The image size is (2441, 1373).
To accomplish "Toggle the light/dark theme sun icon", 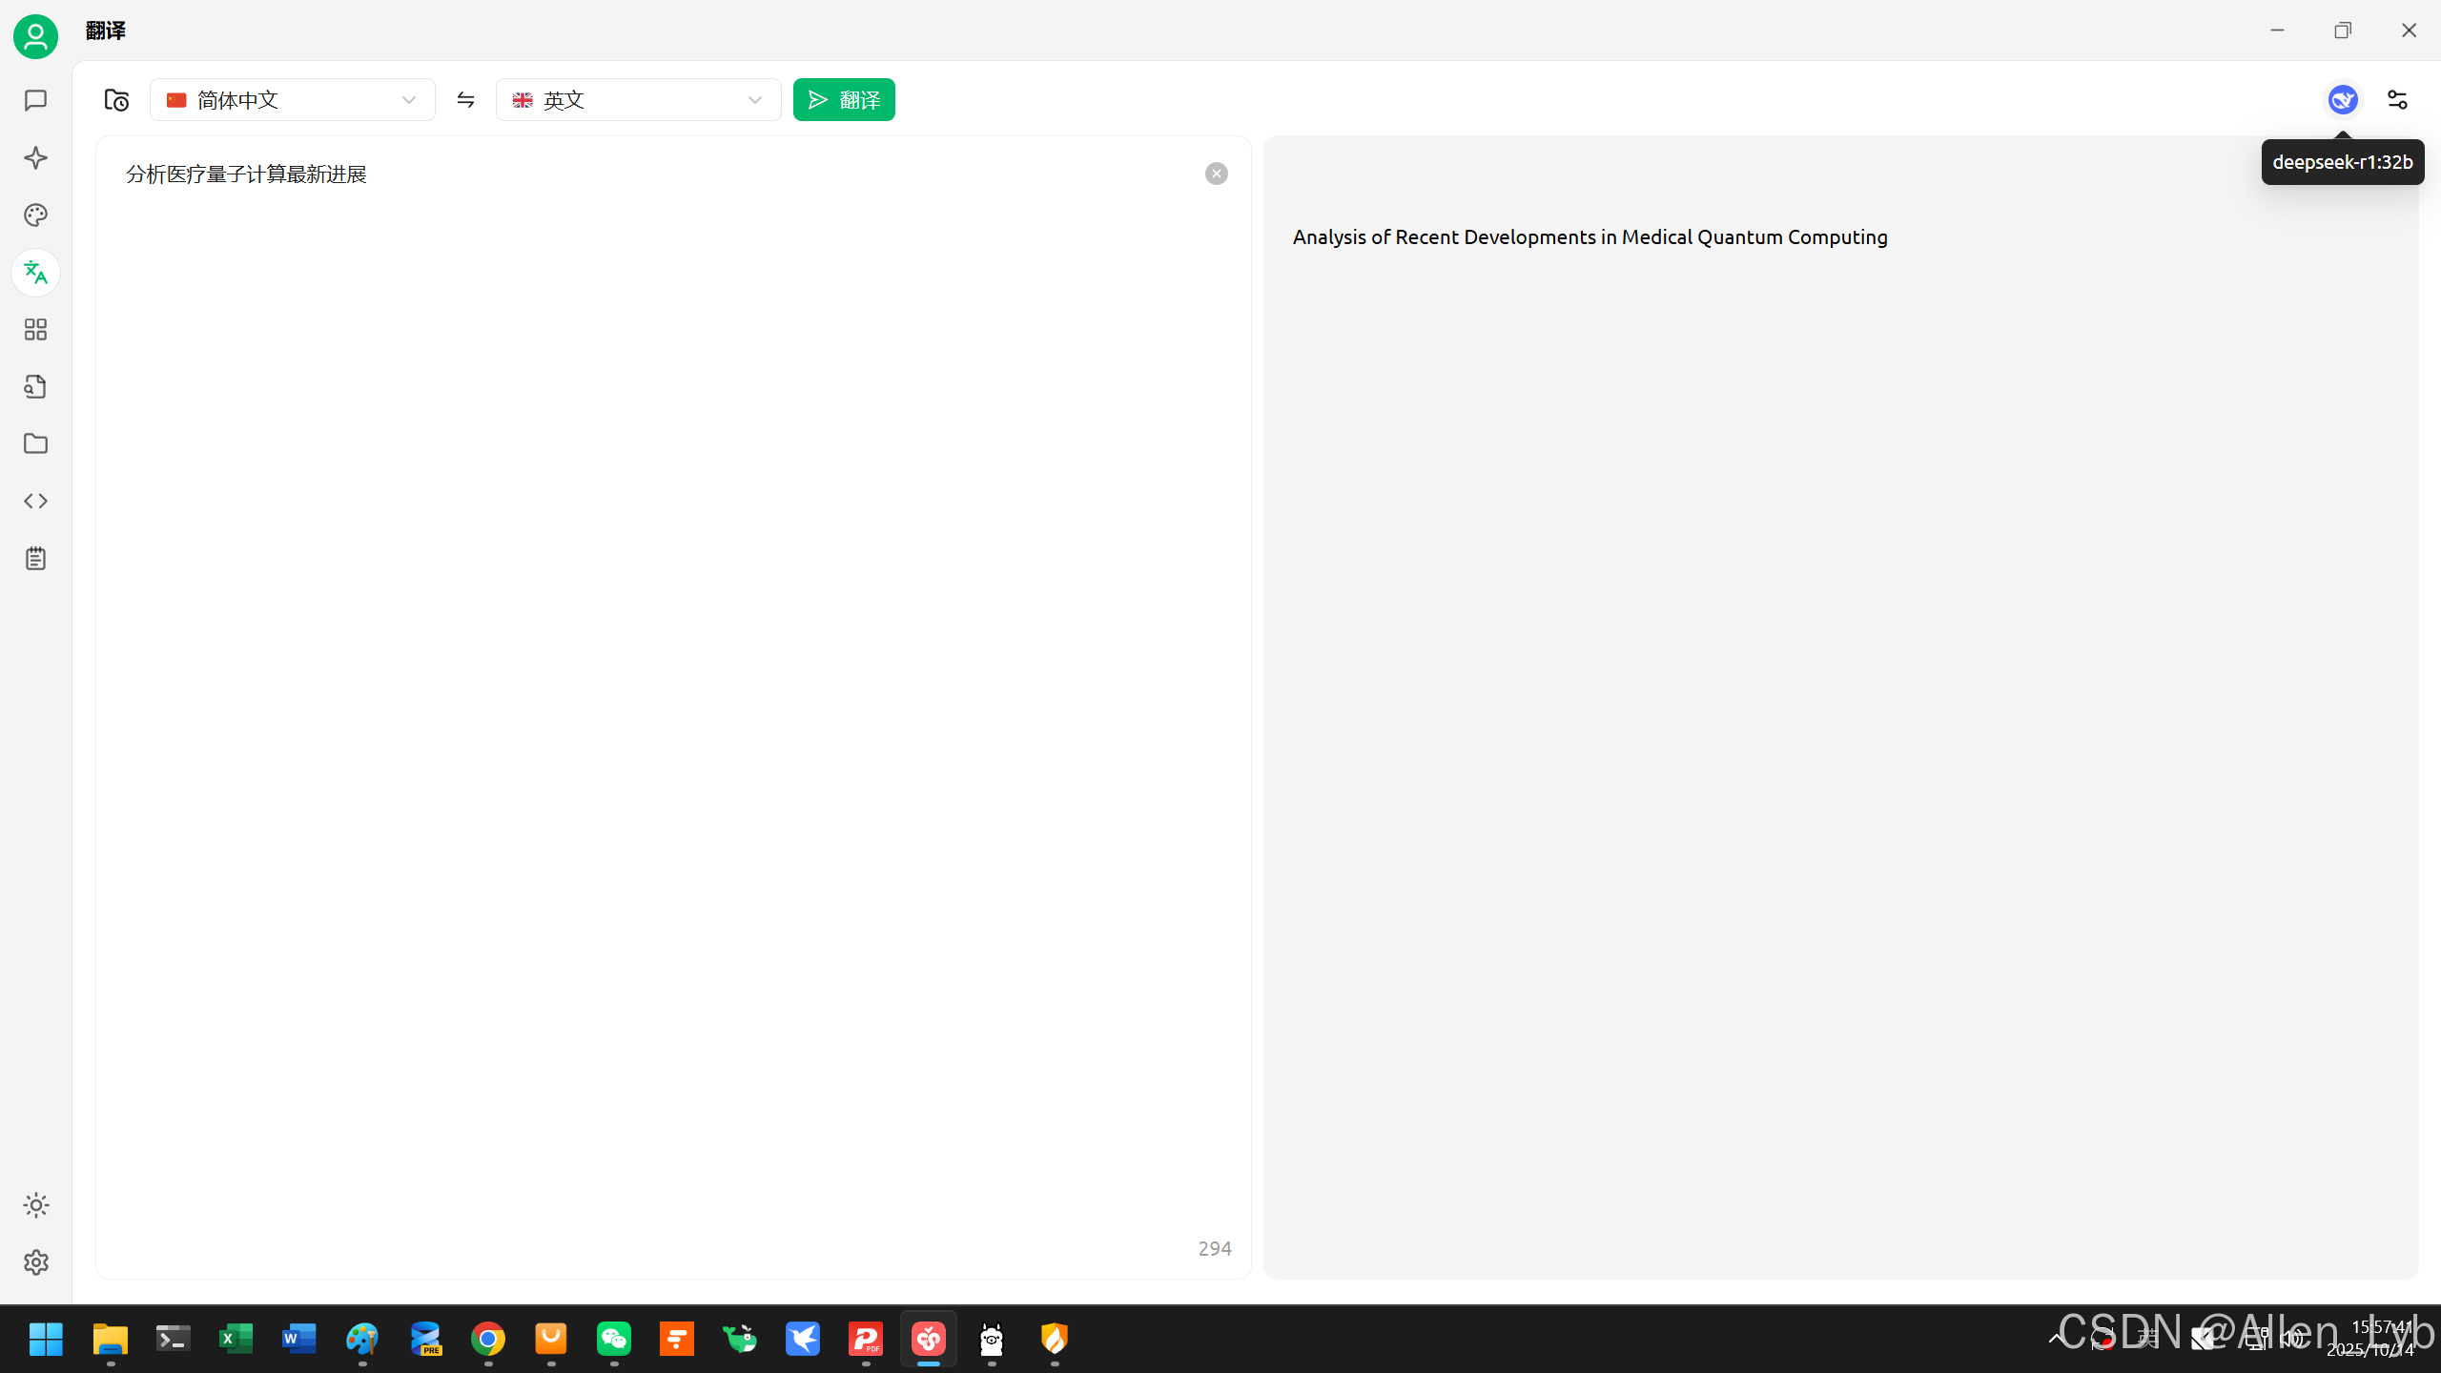I will [35, 1205].
